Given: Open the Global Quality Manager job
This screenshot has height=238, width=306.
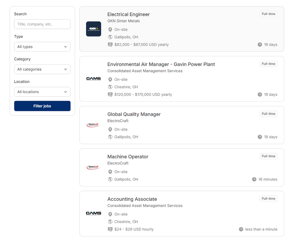Looking at the screenshot, I should click(134, 114).
